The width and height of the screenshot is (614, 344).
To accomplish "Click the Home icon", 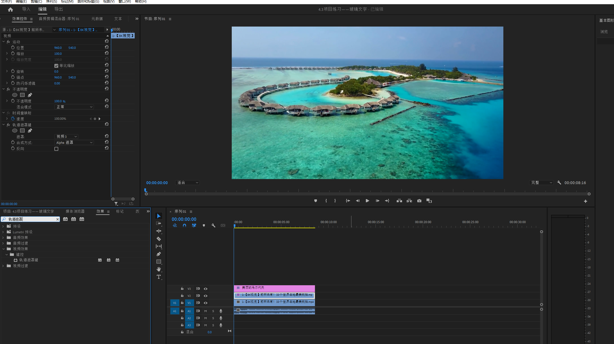I will (10, 9).
